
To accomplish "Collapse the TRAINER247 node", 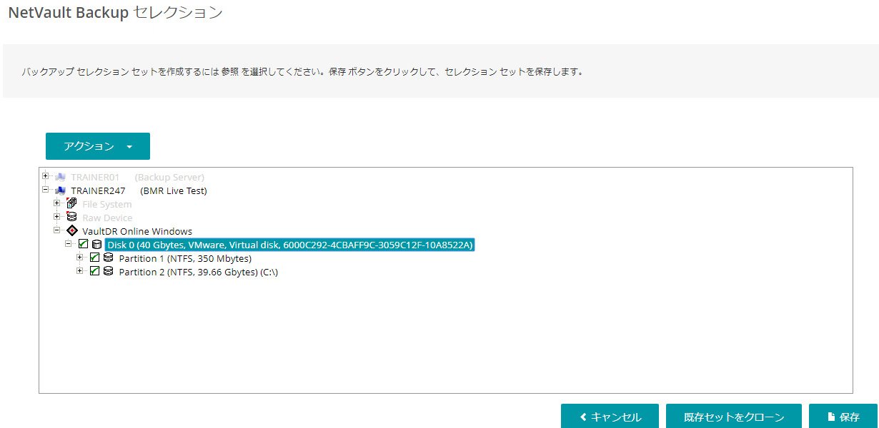I will point(46,190).
